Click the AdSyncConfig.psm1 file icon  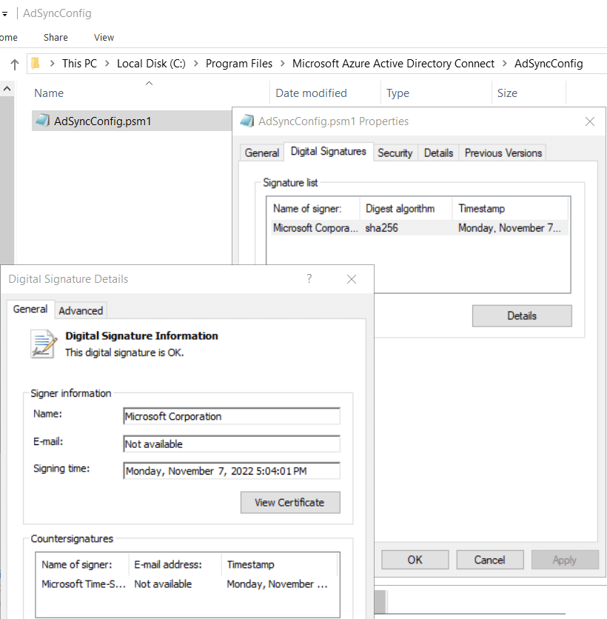[42, 121]
